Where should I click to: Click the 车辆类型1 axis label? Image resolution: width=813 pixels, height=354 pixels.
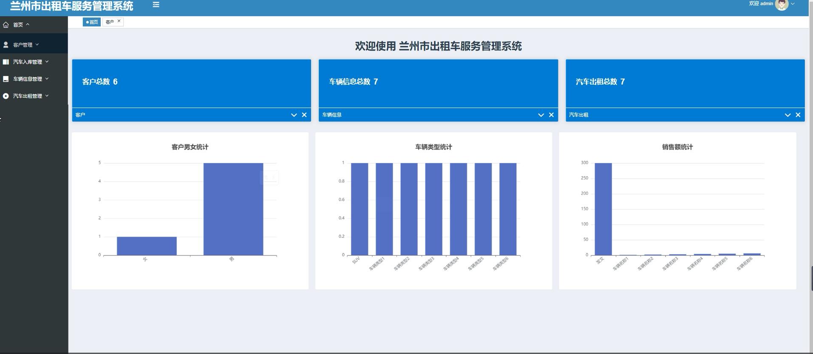(x=377, y=264)
